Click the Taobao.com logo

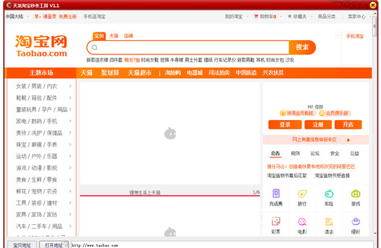[x=41, y=46]
